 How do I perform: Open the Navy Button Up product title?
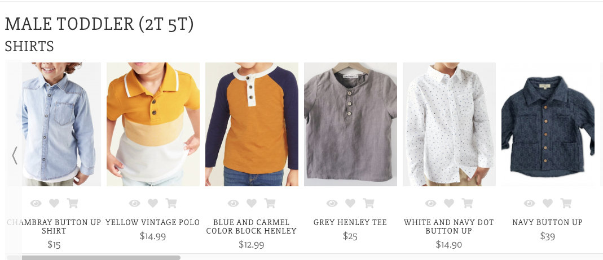(x=547, y=222)
